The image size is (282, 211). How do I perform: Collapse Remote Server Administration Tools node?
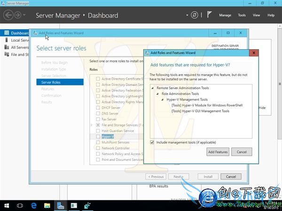pos(153,88)
